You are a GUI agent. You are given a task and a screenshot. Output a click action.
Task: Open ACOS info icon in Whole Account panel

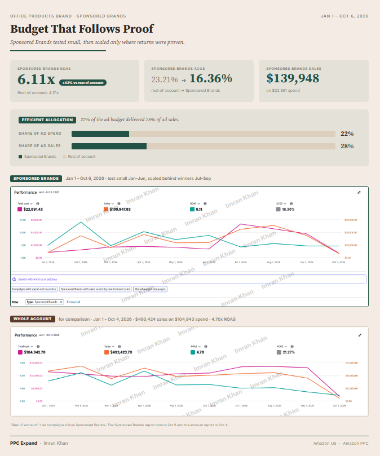tap(292, 346)
